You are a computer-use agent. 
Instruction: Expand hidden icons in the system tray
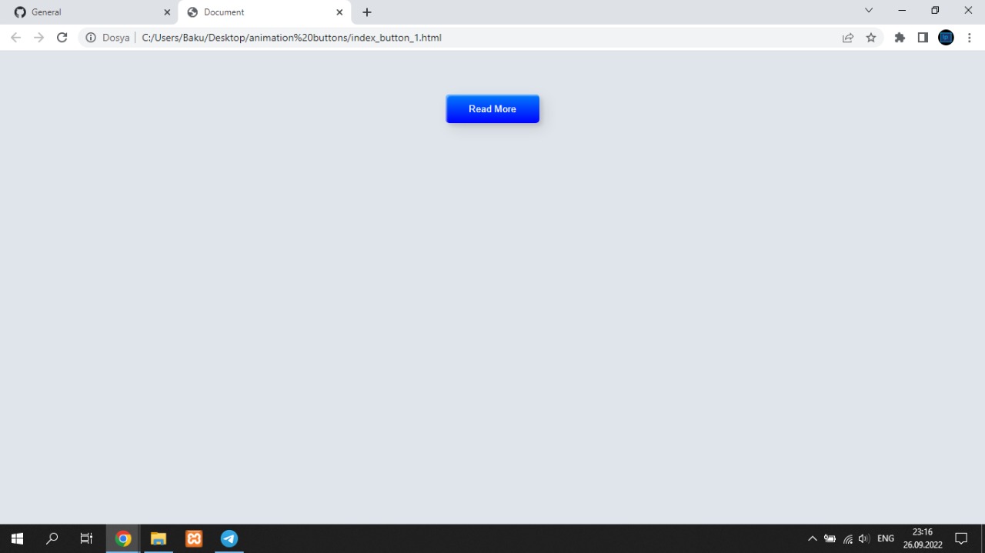[x=813, y=538]
